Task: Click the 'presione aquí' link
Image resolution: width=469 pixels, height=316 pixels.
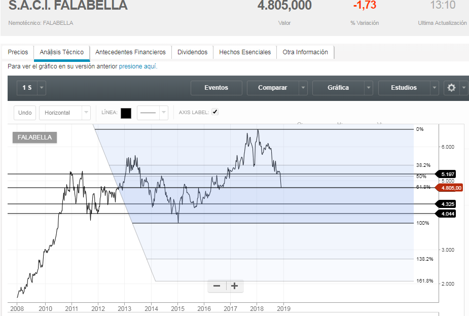Action: pyautogui.click(x=138, y=66)
